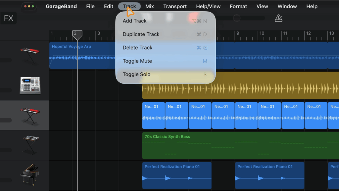Screen dimensions: 339x191
Task: Open the Transport menu
Action: 175,6
